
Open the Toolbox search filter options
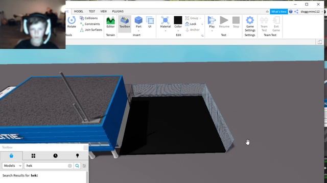pos(84,166)
